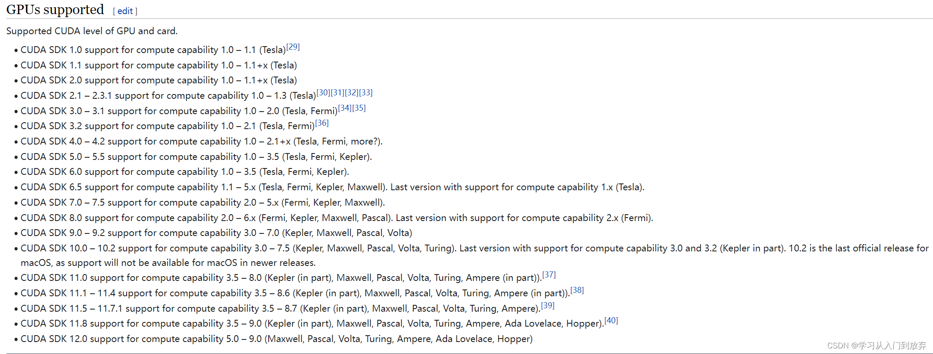Click the CUDA SDK 12.0 list entry
This screenshot has height=354, width=933.
276,339
